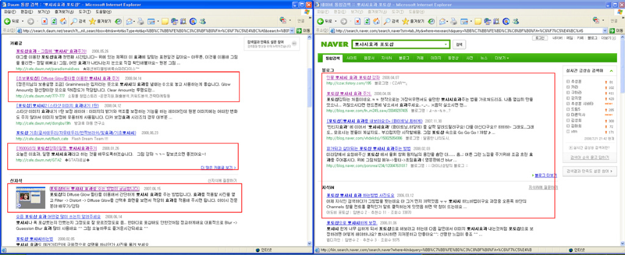Open the History icon in the Naver window
The image size is (625, 255).
(x=432, y=21)
